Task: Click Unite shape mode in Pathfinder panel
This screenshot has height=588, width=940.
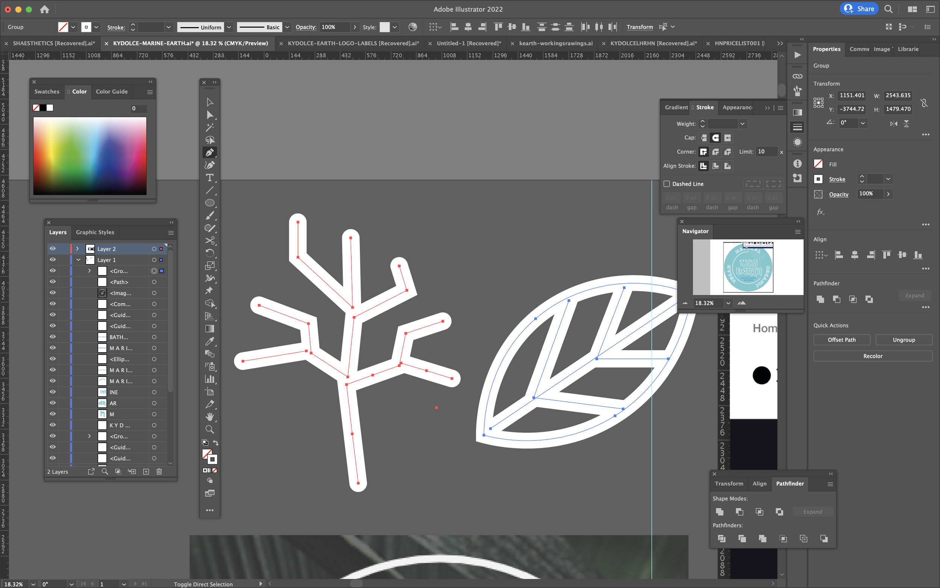Action: (720, 512)
